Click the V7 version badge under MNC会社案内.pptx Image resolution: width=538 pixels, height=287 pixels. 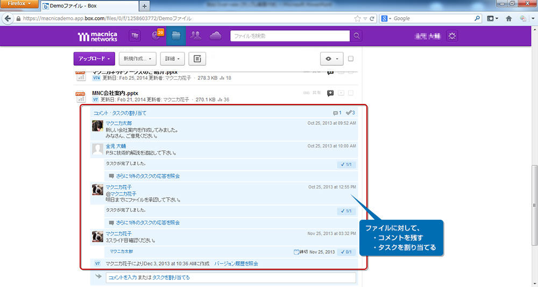95,100
